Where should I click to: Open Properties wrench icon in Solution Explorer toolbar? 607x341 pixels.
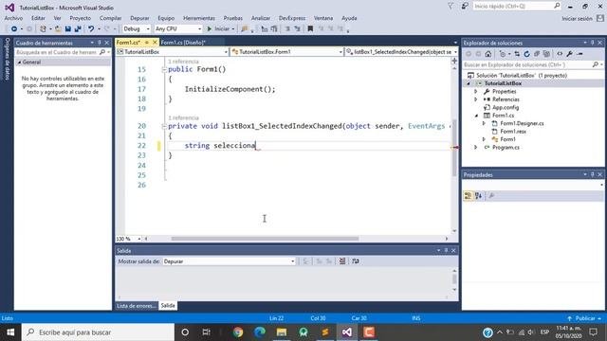click(x=570, y=54)
